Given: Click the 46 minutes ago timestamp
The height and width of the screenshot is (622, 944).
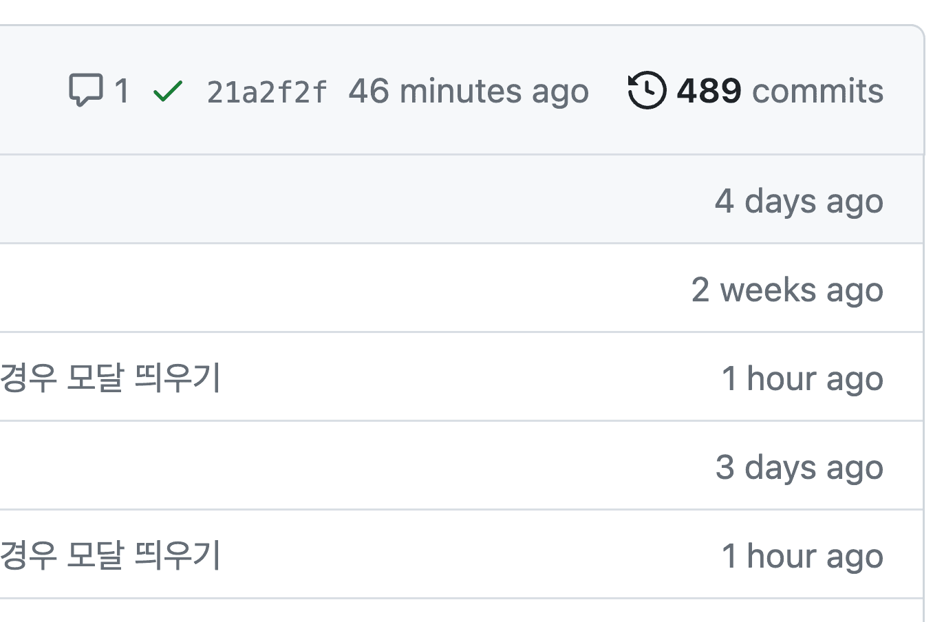Looking at the screenshot, I should 469,90.
